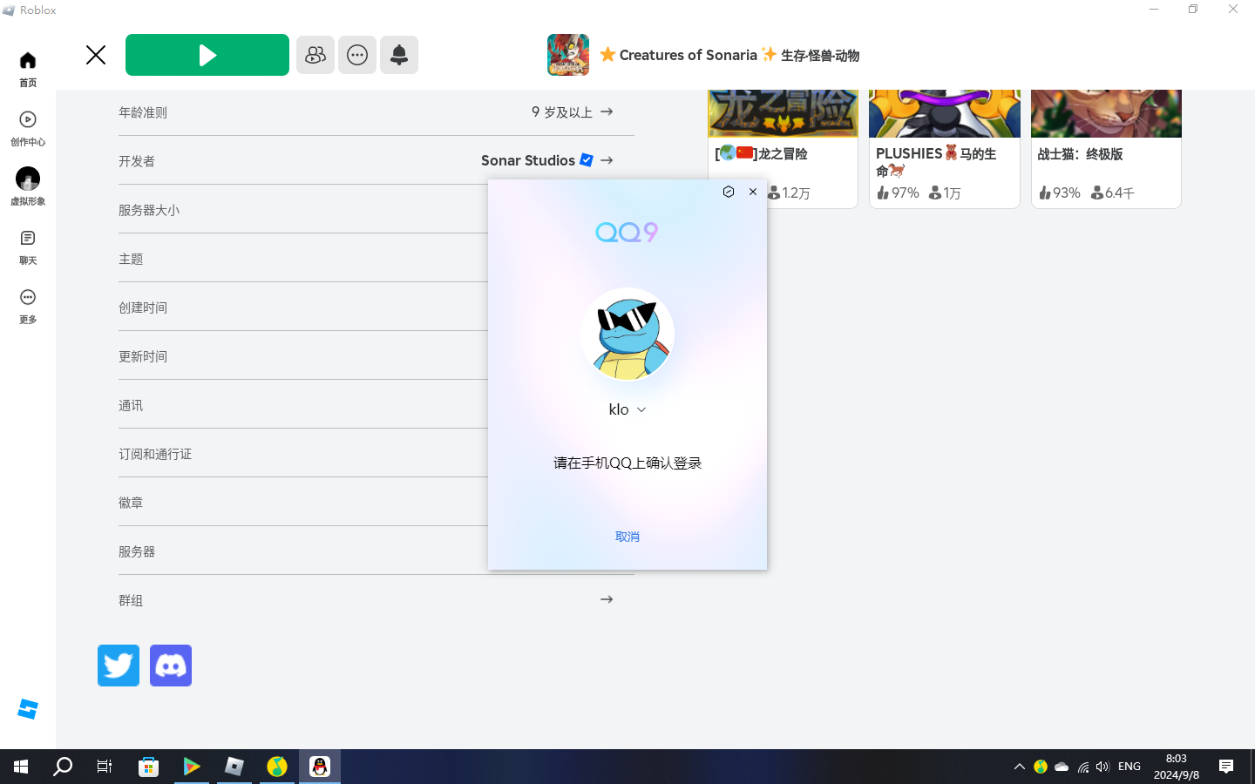Open the yellow-green browser taskbar icon
1255x784 pixels.
(277, 767)
